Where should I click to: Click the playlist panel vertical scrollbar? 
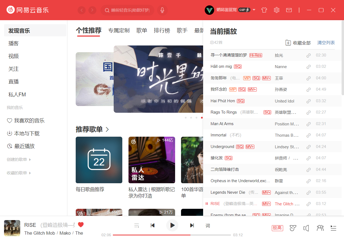pos(343,58)
